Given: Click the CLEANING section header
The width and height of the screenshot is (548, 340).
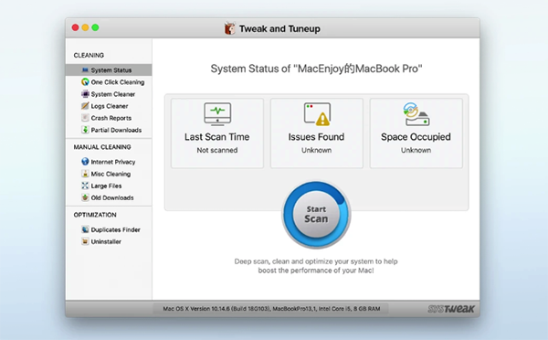Looking at the screenshot, I should tap(89, 55).
